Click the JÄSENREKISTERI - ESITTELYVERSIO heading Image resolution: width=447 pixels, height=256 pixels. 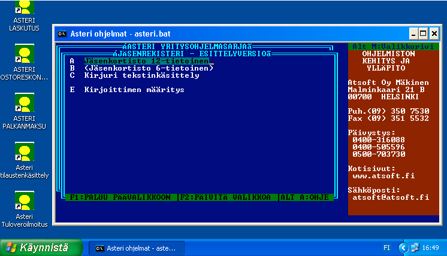coord(192,54)
